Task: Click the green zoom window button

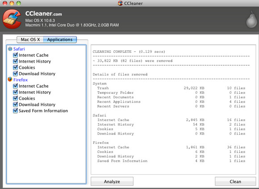Action: tap(18, 3)
